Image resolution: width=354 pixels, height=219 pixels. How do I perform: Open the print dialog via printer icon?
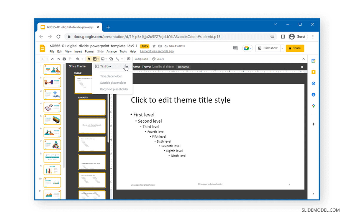tap(64, 59)
